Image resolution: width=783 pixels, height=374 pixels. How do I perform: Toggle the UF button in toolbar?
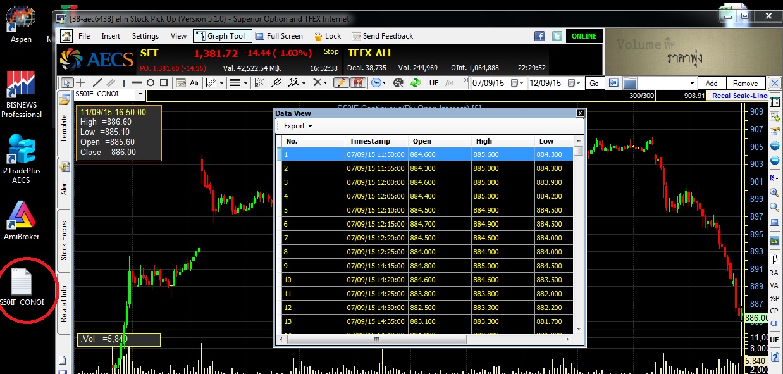pos(434,83)
